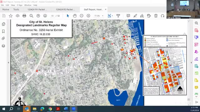Click the Fit page view icon
Screen dimensions: 200x112
[109, 16]
